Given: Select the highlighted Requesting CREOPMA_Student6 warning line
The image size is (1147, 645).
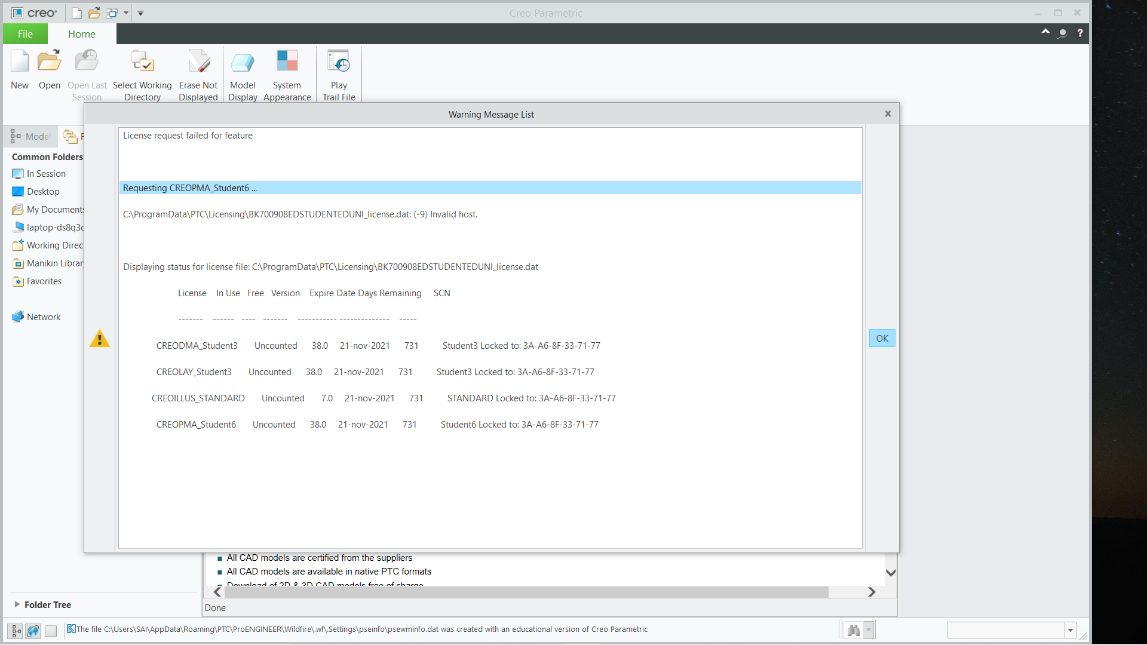Looking at the screenshot, I should coord(490,188).
